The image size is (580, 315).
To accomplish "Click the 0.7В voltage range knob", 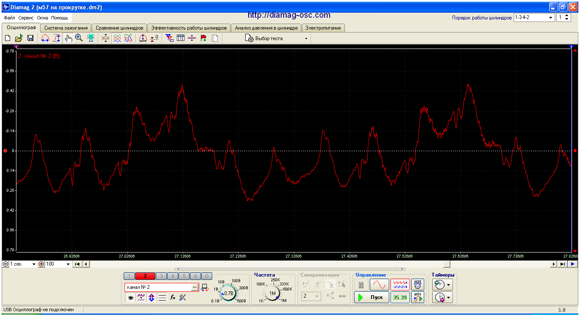I will tap(228, 293).
